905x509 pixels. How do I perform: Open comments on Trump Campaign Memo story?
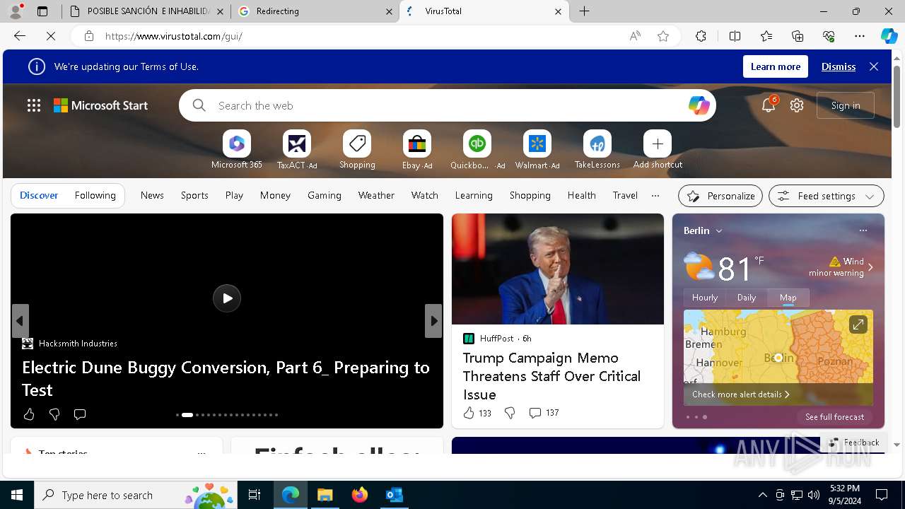click(543, 413)
